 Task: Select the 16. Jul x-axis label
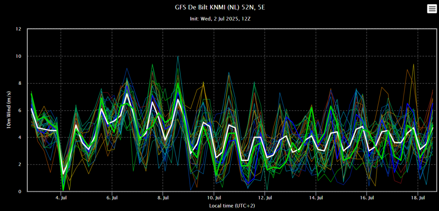pyautogui.click(x=367, y=197)
